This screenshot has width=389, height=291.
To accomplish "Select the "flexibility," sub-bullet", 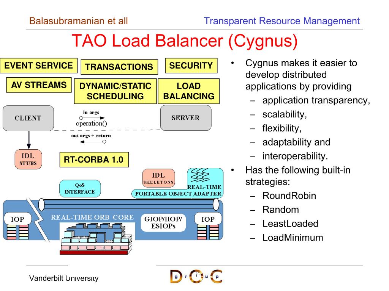I will click(x=282, y=128).
